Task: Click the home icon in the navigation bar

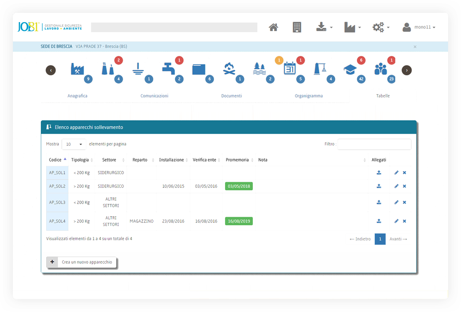Action: pyautogui.click(x=273, y=26)
